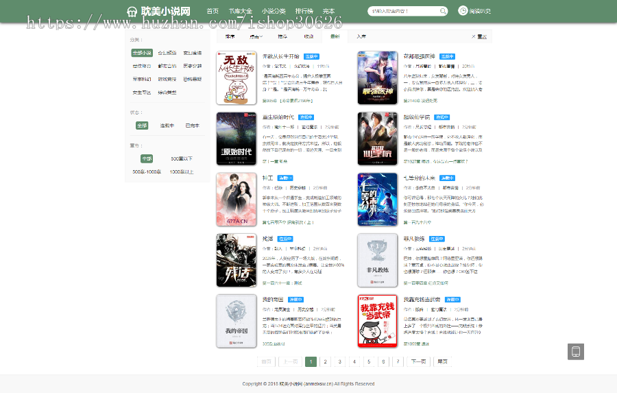Filter by the 历史穿越 category
Viewport: 617px width, 393px height.
pyautogui.click(x=193, y=66)
